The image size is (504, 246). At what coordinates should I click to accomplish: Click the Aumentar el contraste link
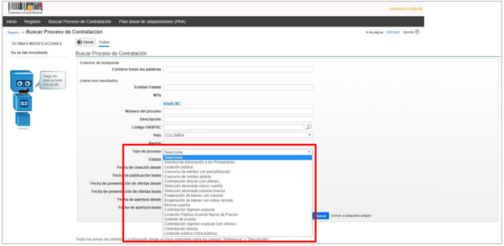[406, 8]
